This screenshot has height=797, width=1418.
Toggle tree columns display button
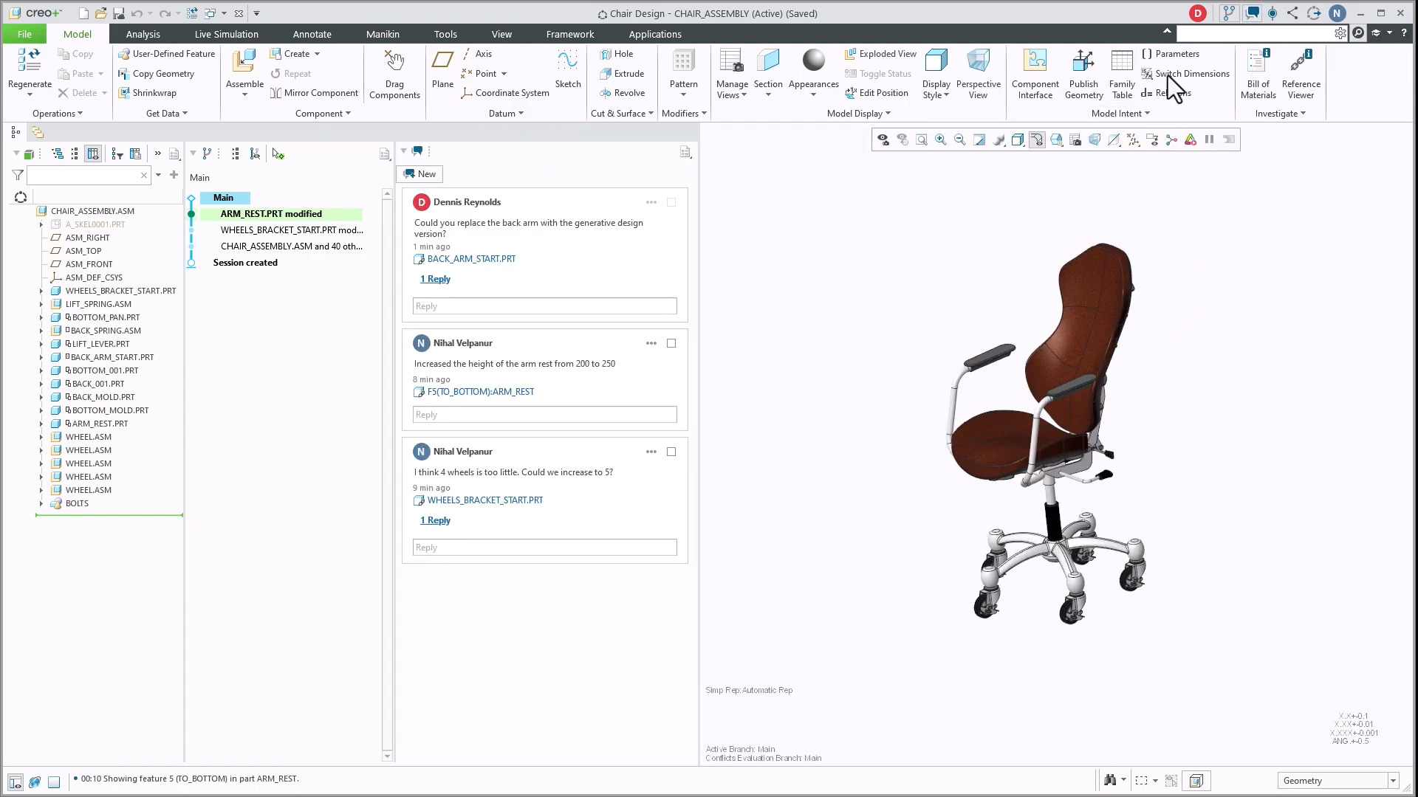click(x=93, y=153)
